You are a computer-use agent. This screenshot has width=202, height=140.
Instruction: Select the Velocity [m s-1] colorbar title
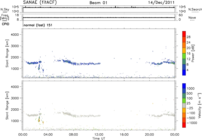pos(199,105)
